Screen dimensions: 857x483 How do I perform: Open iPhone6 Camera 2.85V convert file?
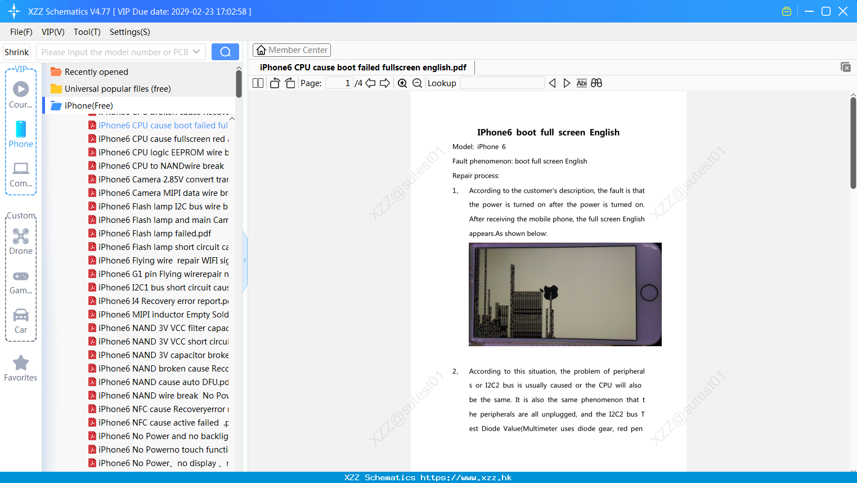click(159, 180)
